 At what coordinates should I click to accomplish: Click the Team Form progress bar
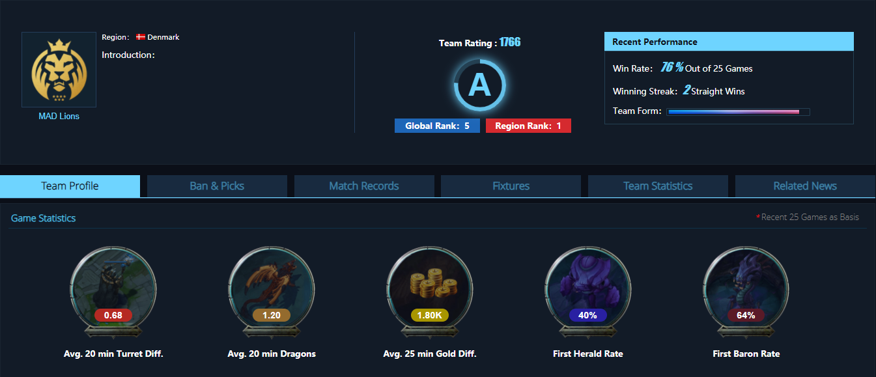738,112
